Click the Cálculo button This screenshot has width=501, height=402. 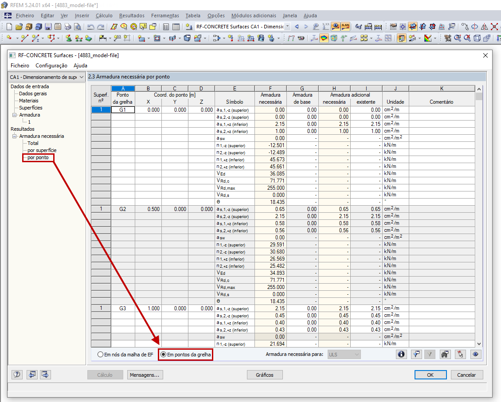[105, 375]
